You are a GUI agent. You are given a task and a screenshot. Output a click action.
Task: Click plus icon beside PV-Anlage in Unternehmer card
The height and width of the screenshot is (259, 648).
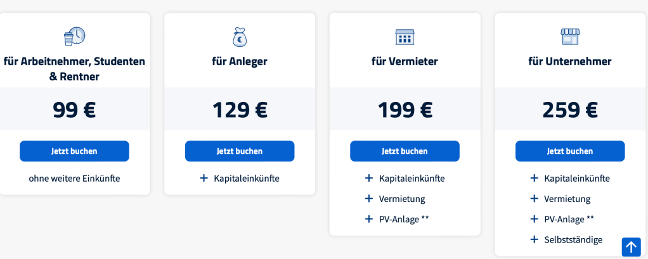(535, 218)
